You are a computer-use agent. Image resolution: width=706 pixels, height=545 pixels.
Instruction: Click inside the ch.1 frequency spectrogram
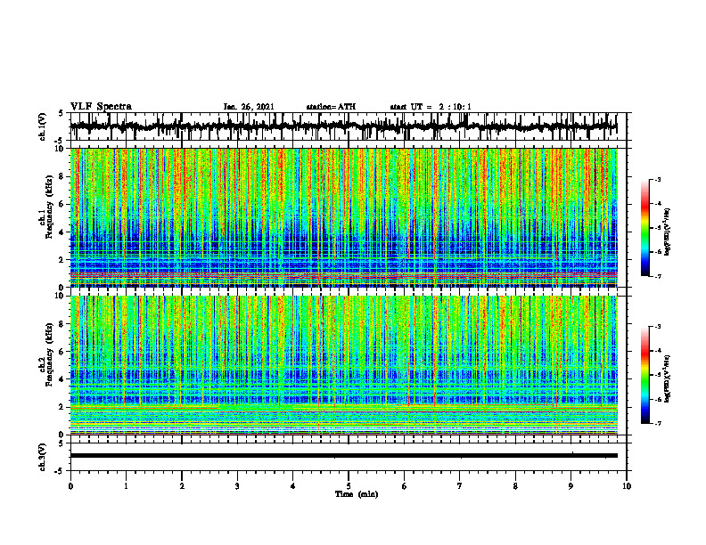pos(343,217)
